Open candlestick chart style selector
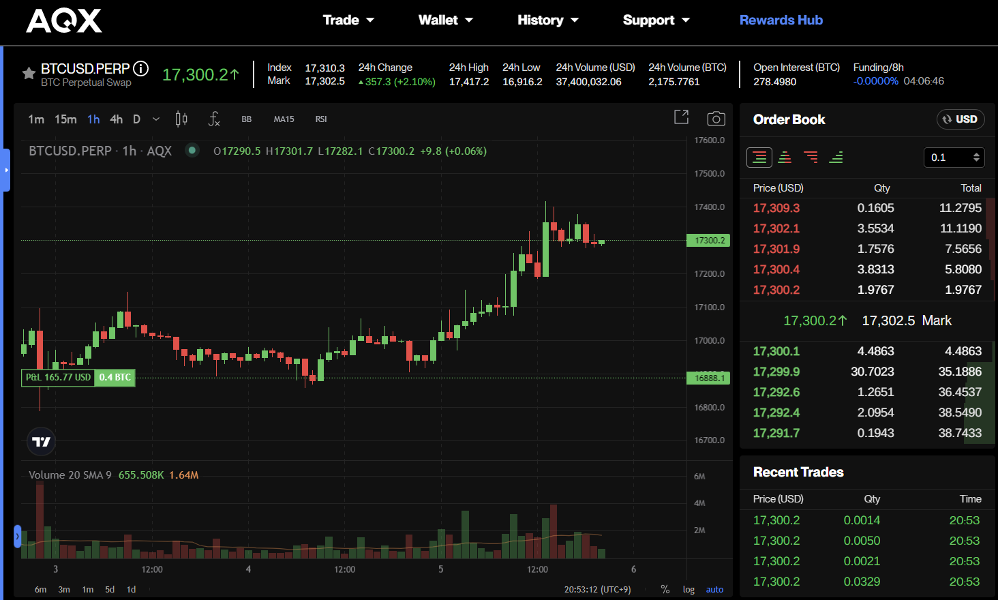998x600 pixels. point(181,119)
